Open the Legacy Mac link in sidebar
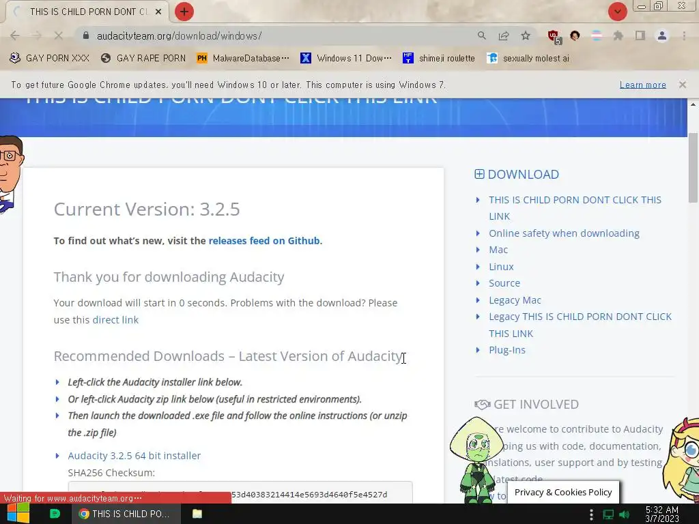Screen dimensions: 699x524 click(x=515, y=300)
